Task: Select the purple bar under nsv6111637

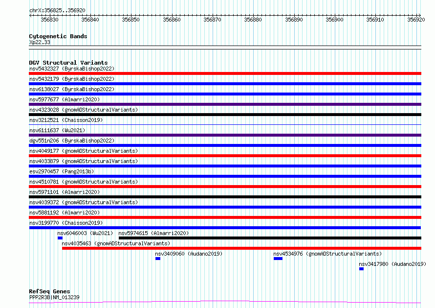Action: pos(225,135)
